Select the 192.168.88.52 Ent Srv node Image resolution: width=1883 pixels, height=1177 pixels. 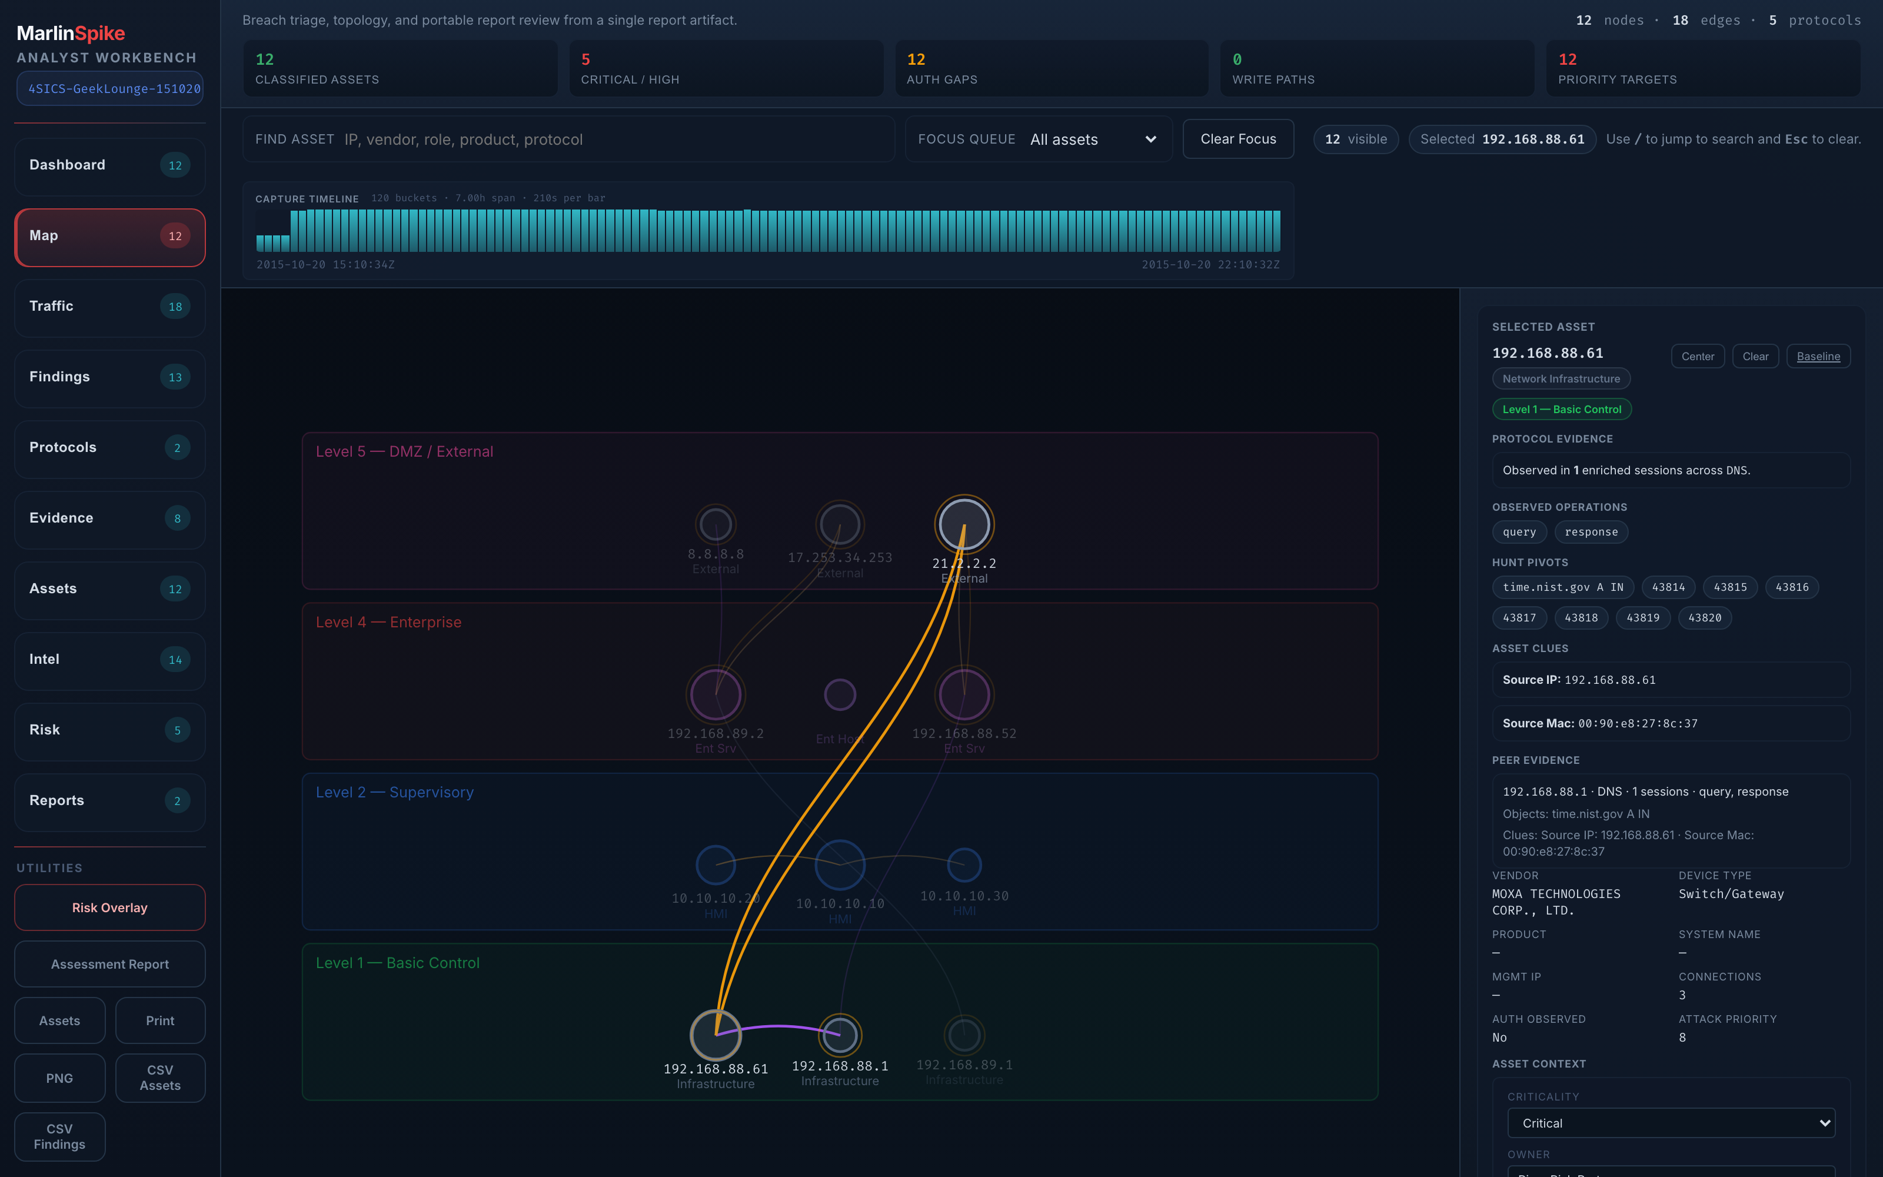tap(964, 694)
